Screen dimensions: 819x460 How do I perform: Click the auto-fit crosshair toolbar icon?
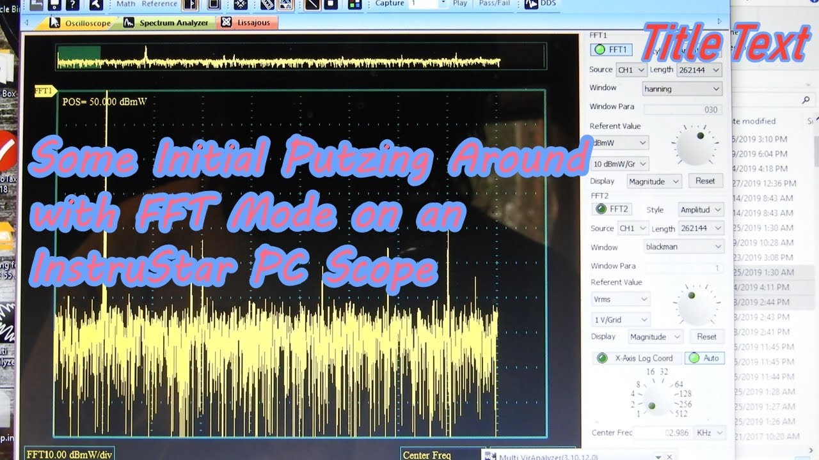[240, 4]
